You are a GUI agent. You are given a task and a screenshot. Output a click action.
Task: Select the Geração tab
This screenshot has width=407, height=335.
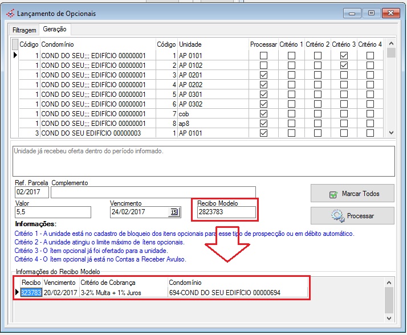click(54, 29)
